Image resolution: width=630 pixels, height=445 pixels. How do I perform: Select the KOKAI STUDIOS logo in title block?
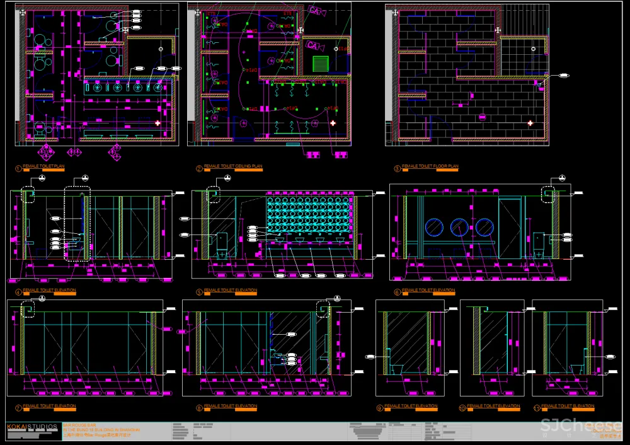coord(33,427)
